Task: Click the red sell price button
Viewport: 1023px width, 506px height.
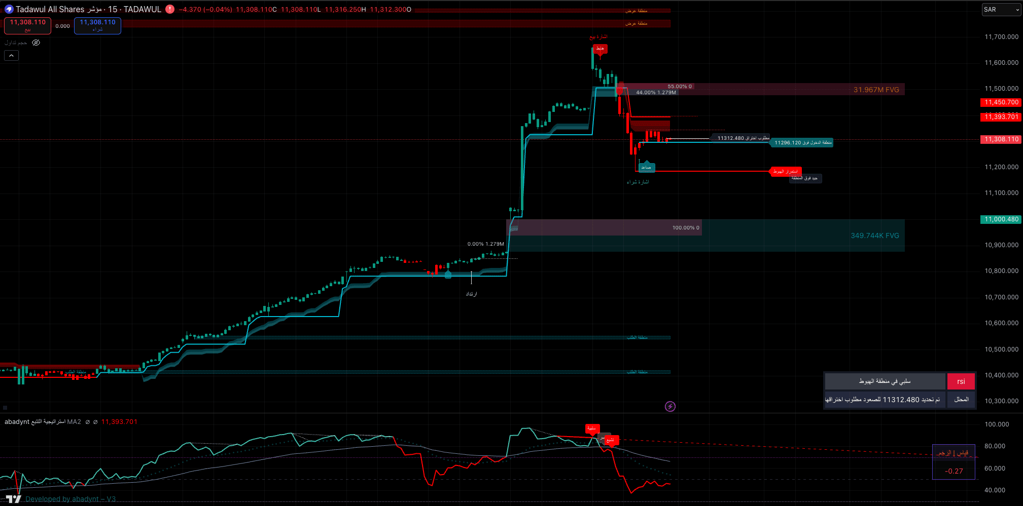Action: click(27, 25)
